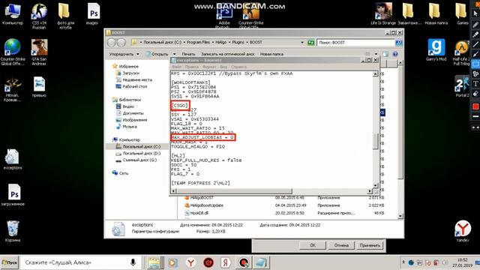Click the Alice microphone icon in taskbar

point(133,262)
